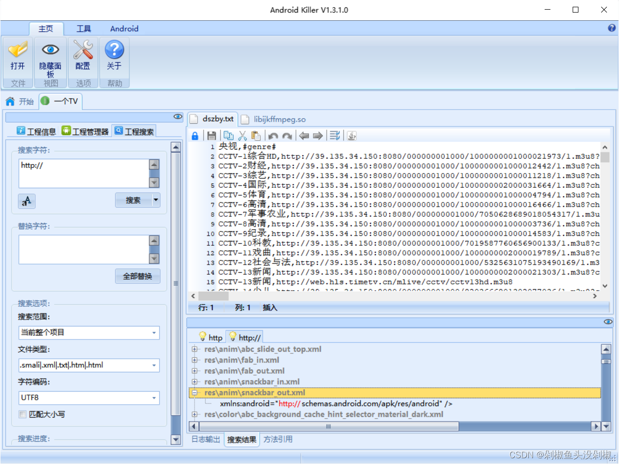The image size is (619, 464).
Task: Select the 搜索结果 bottom tab
Action: pos(241,439)
